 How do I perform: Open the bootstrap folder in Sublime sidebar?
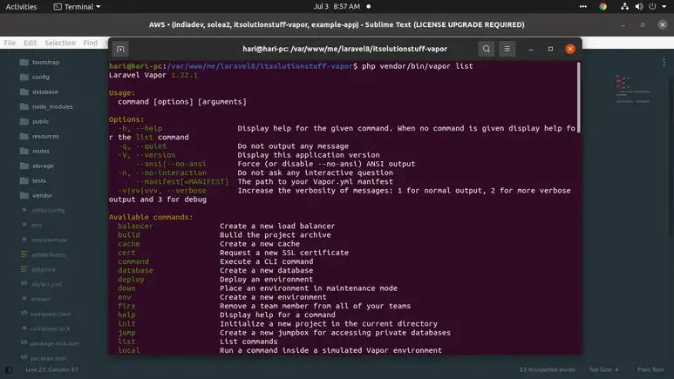45,63
